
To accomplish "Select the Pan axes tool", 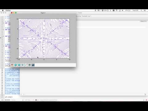I will [x=23, y=65].
